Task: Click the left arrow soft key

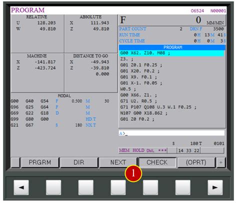Action: tap(21, 187)
